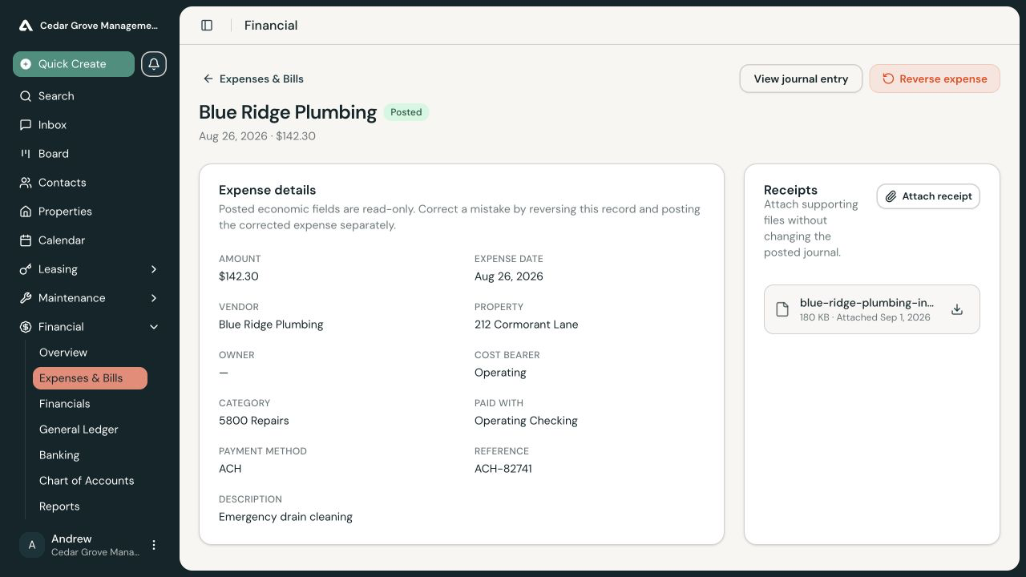Open notifications bell
The width and height of the screenshot is (1026, 577).
154,64
